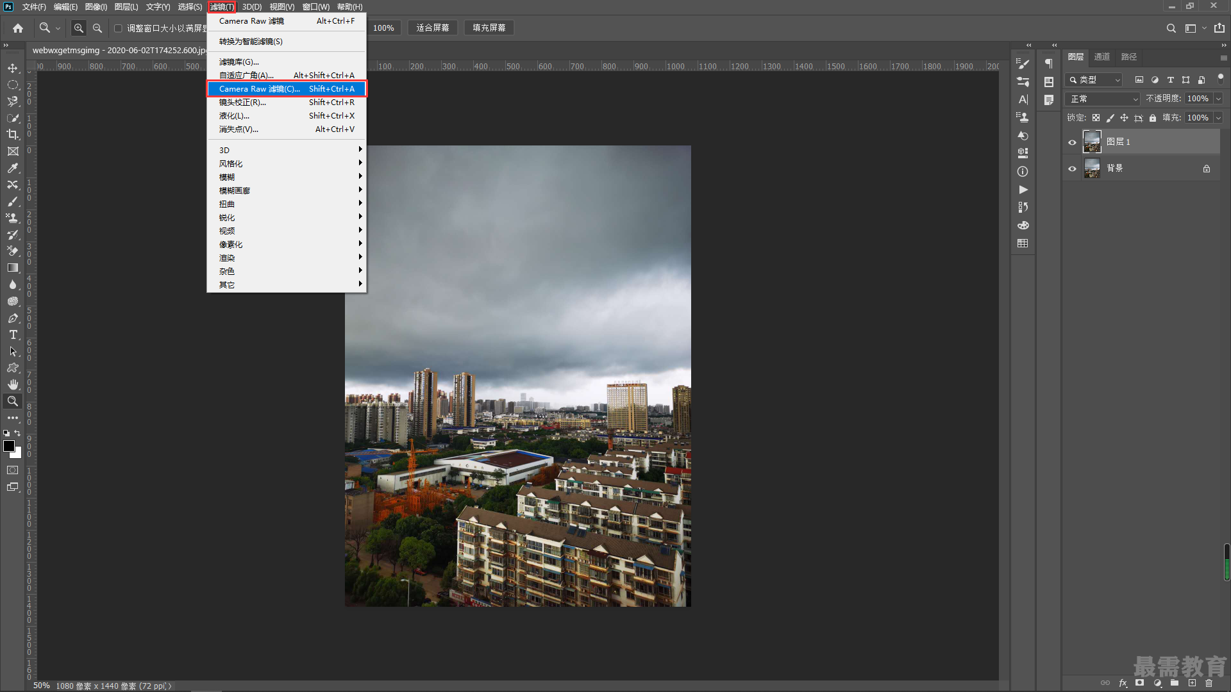1231x692 pixels.
Task: Click the Home icon in options bar
Action: (18, 28)
